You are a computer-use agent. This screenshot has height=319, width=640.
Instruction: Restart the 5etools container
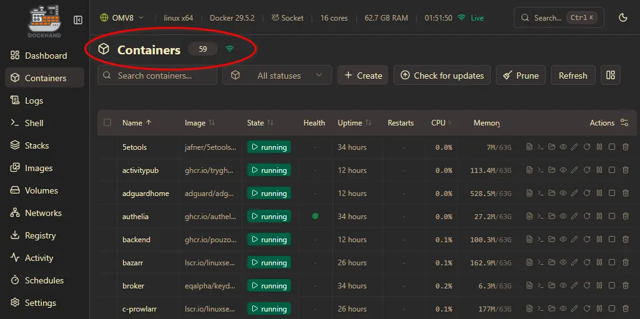tap(587, 147)
